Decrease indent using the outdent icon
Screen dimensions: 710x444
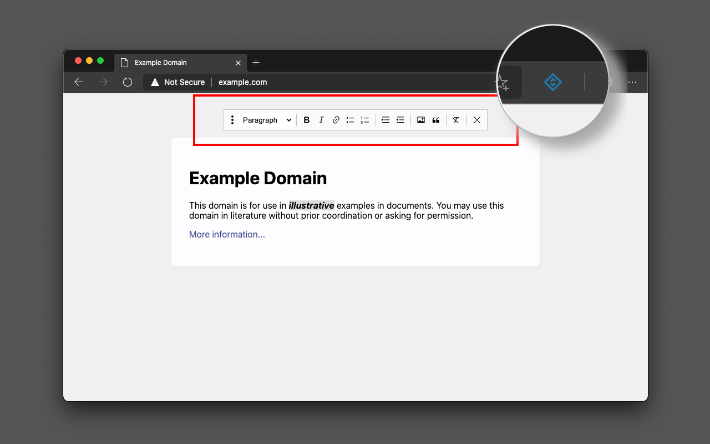400,119
